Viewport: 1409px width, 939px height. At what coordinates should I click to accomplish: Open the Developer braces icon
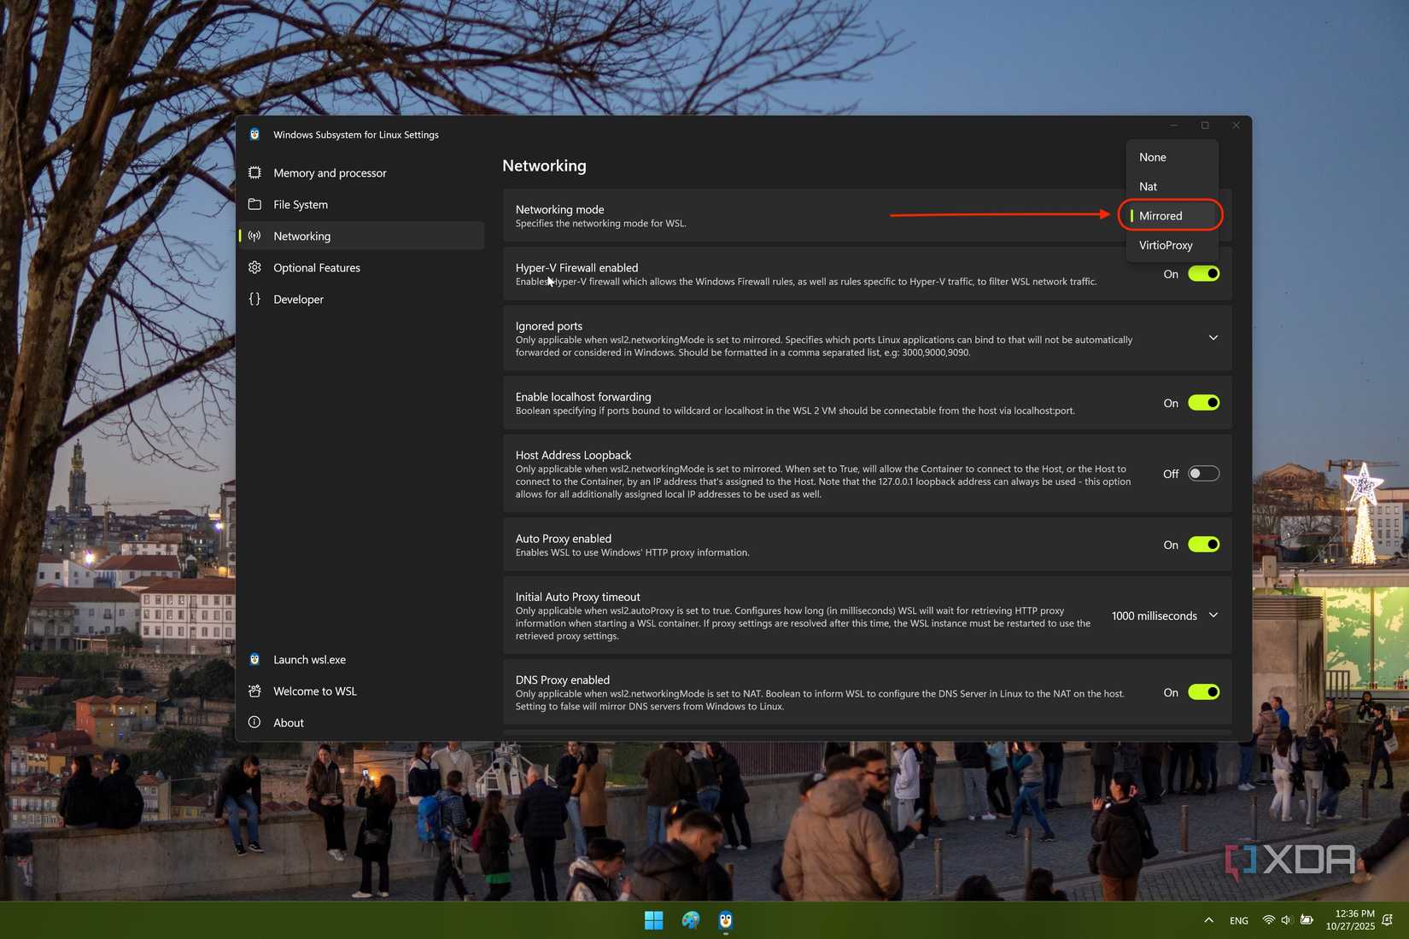pyautogui.click(x=254, y=299)
